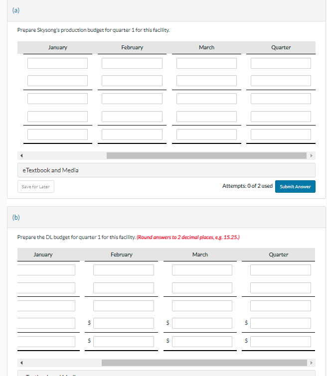The width and height of the screenshot is (327, 376).
Task: Click third-row February field in DL budget
Action: pos(124,306)
